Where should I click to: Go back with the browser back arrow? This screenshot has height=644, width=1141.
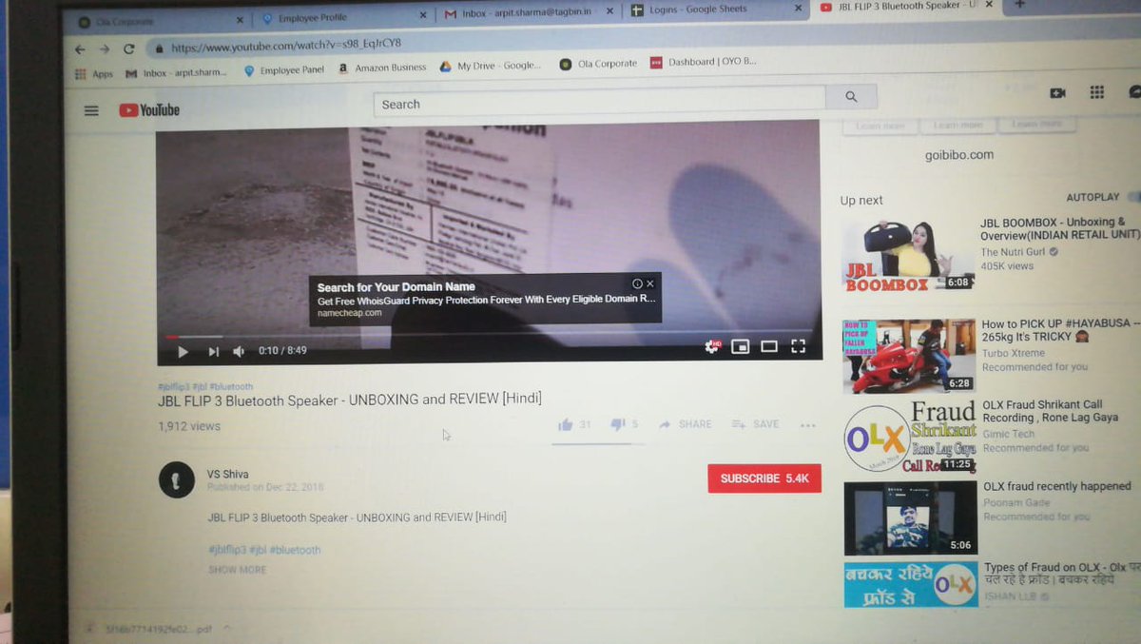(x=80, y=49)
